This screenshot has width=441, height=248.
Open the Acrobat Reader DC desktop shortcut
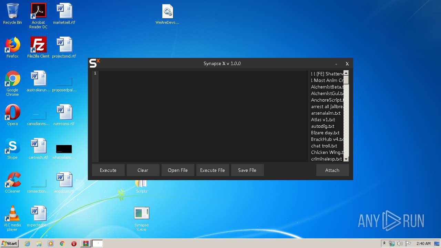[38, 16]
